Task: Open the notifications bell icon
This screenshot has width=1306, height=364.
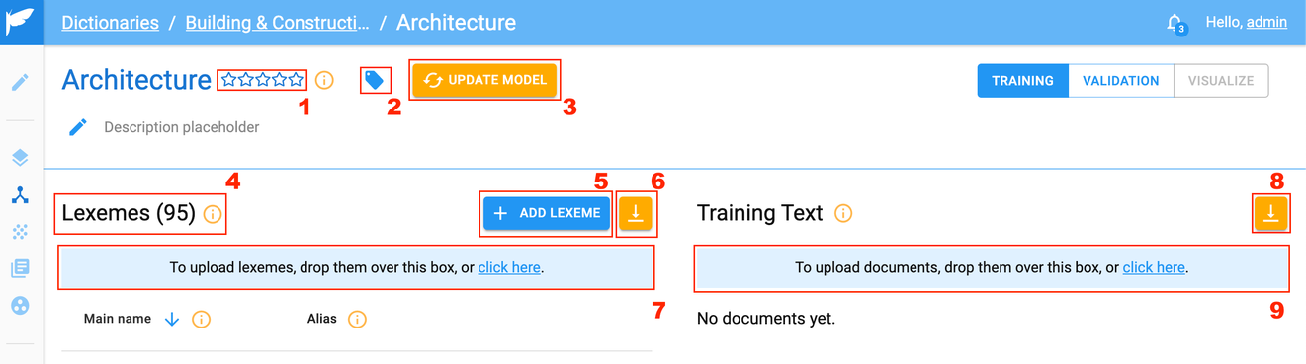Action: [1175, 22]
